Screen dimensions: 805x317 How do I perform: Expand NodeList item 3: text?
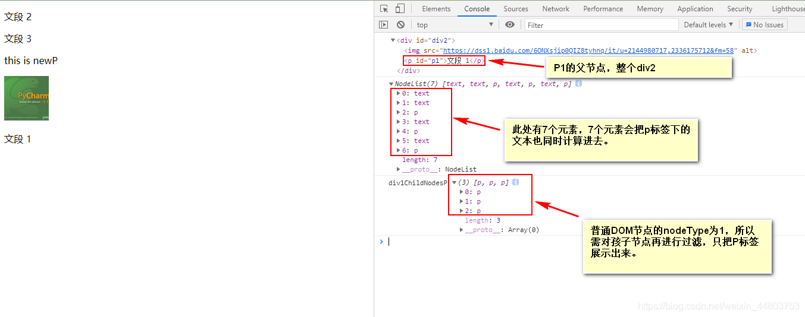[x=399, y=122]
